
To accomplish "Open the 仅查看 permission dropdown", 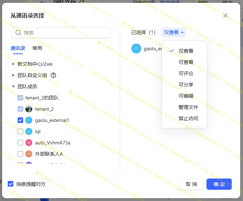I will pyautogui.click(x=173, y=32).
